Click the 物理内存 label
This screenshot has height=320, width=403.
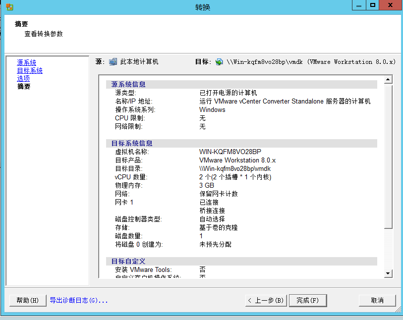(x=129, y=185)
